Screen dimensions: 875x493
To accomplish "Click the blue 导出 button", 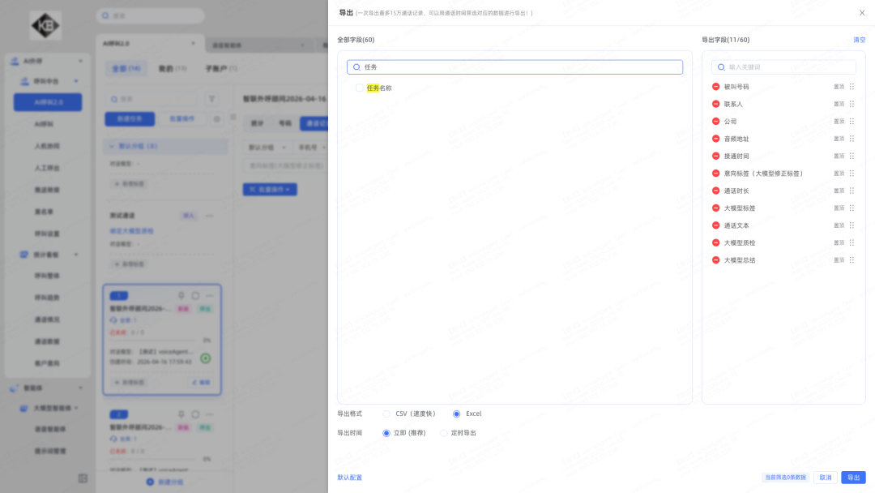I will click(x=853, y=478).
